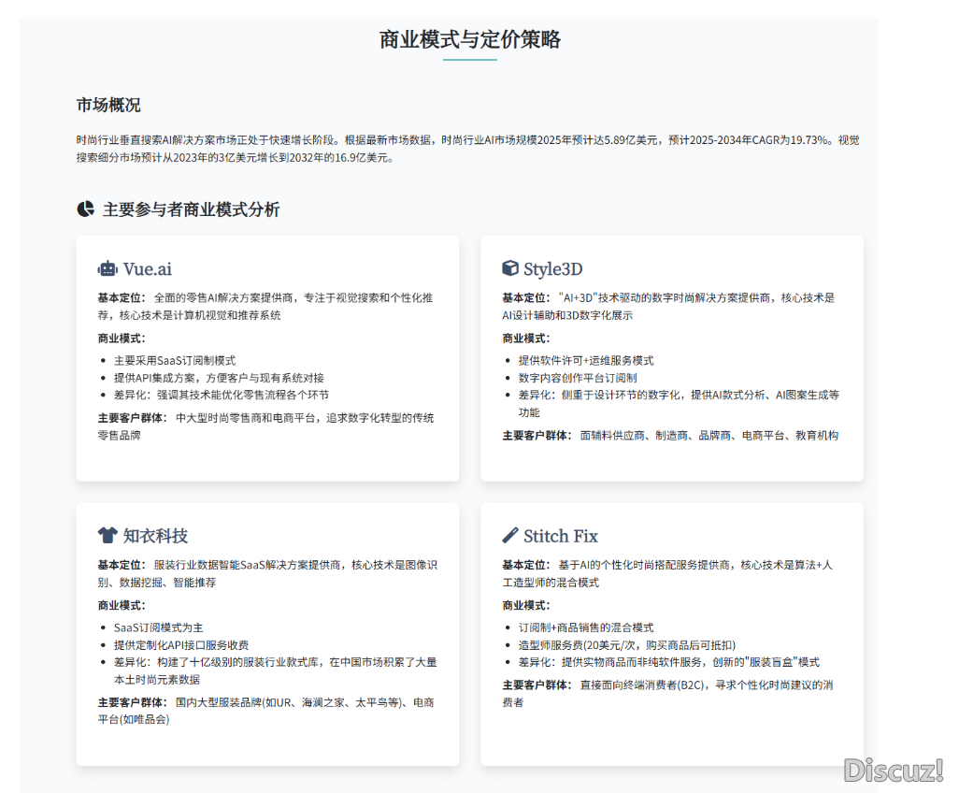Click 主要采用SaaS订阅制模式 bullet in Vue.ai card
Screen dimensions: 959x793
tap(175, 360)
